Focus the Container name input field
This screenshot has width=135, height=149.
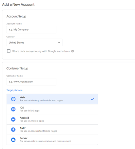pyautogui.click(x=31, y=81)
